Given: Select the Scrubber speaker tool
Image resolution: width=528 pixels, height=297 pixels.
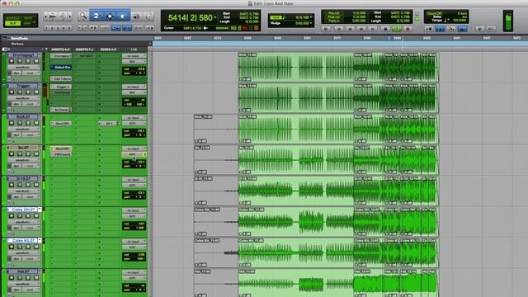Looking at the screenshot, I should [x=136, y=16].
